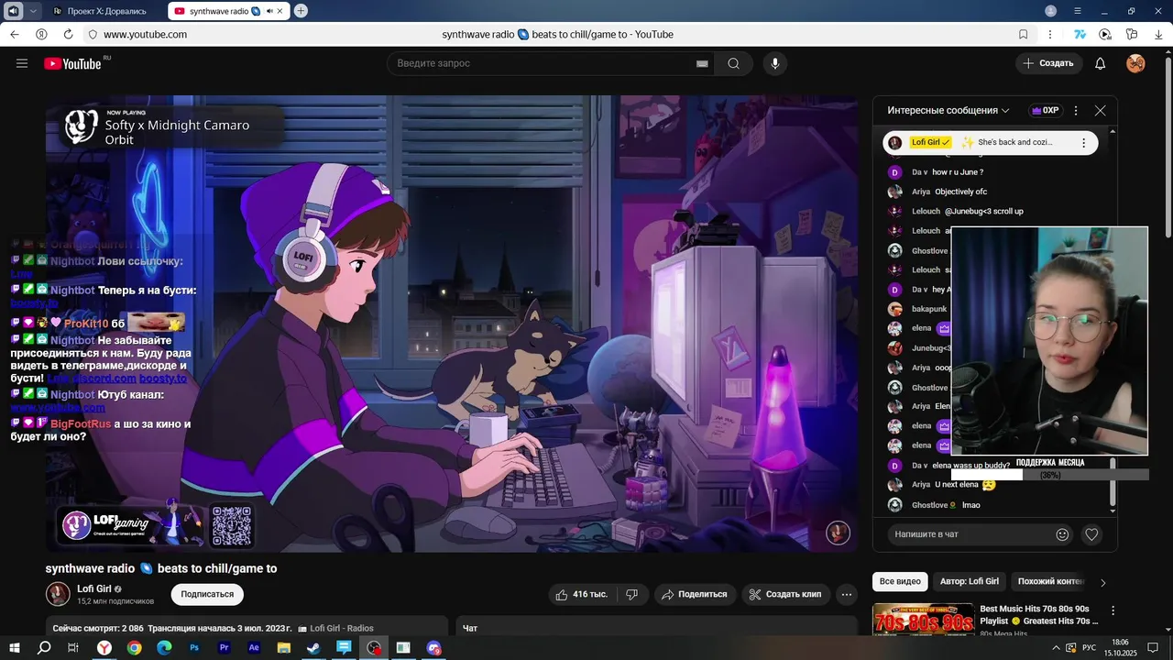Show next filter chips with right chevron

point(1103,582)
